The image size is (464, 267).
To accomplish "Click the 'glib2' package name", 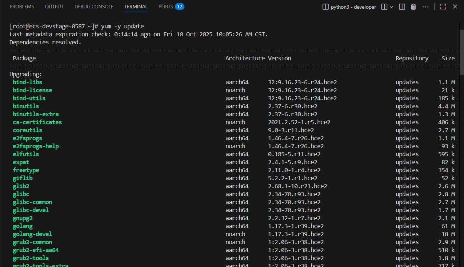I will click(21, 186).
